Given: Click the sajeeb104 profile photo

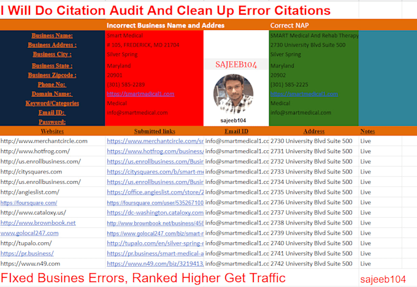Looking at the screenshot, I should point(234,94).
